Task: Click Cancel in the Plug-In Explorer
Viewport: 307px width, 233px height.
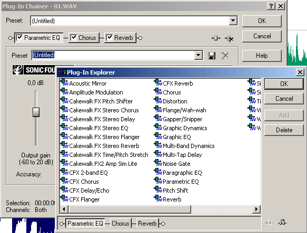Action: click(x=284, y=99)
